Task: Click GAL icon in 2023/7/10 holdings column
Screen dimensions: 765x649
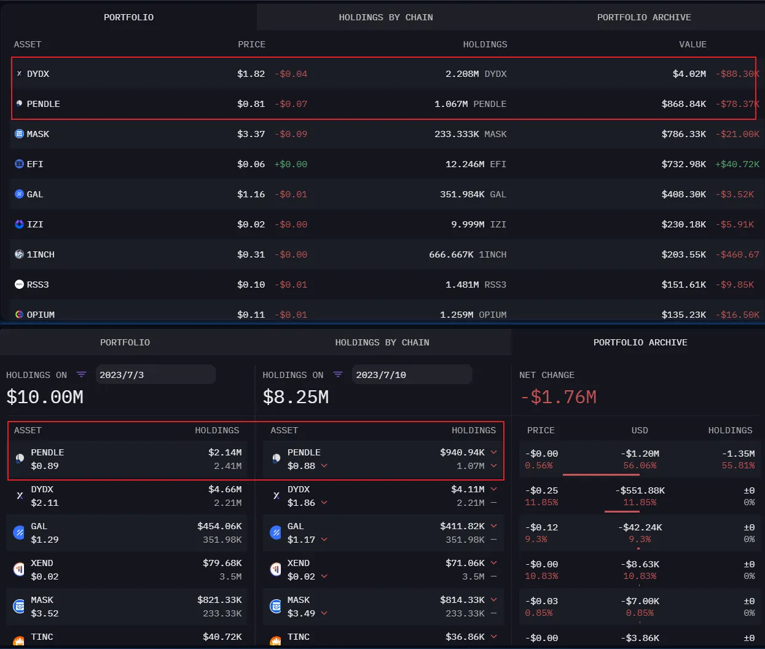Action: click(276, 532)
